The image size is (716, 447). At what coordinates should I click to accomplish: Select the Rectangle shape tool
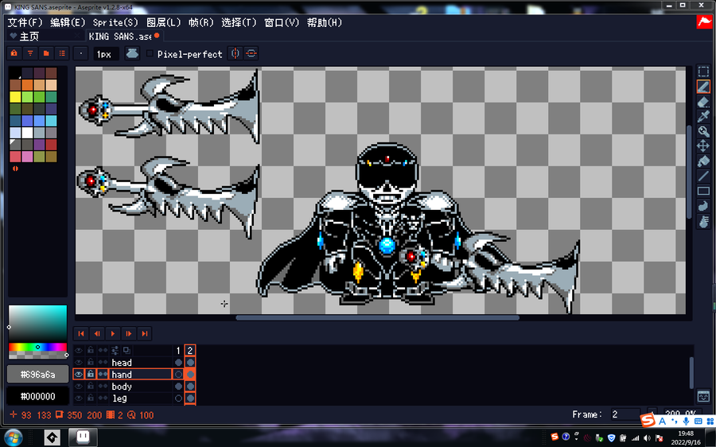pos(703,191)
